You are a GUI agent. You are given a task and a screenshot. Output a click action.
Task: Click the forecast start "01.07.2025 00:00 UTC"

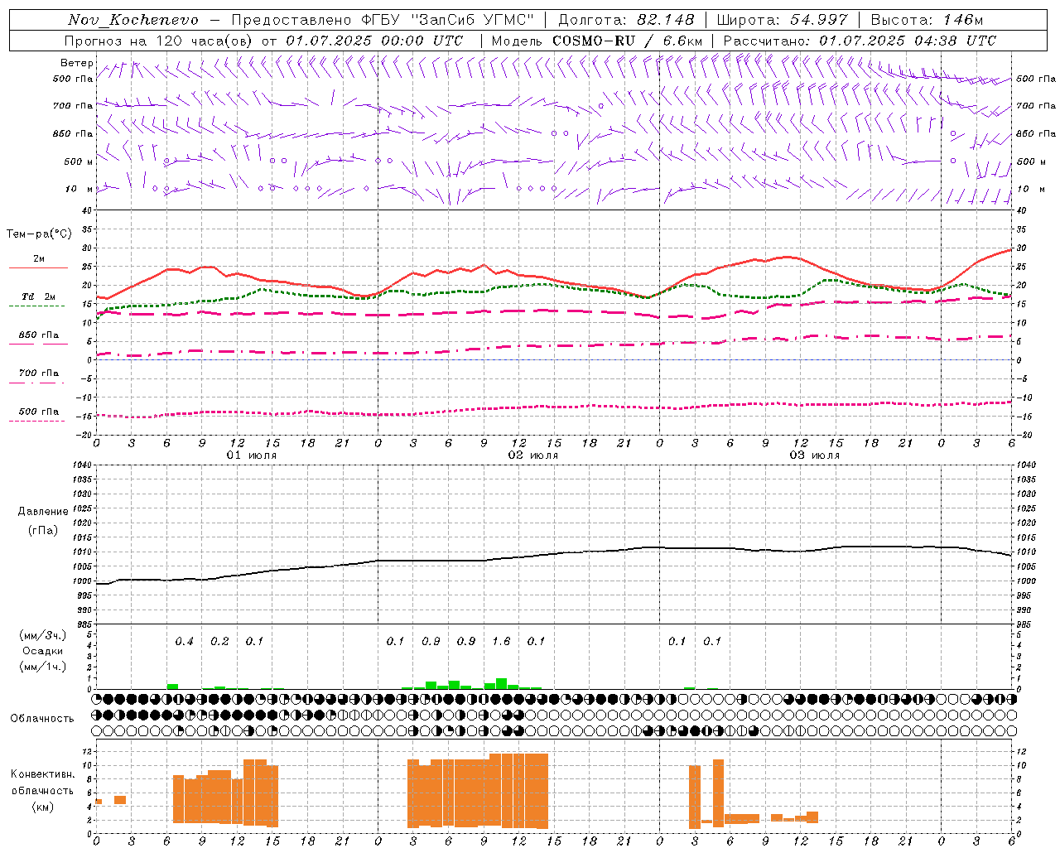[x=374, y=41]
